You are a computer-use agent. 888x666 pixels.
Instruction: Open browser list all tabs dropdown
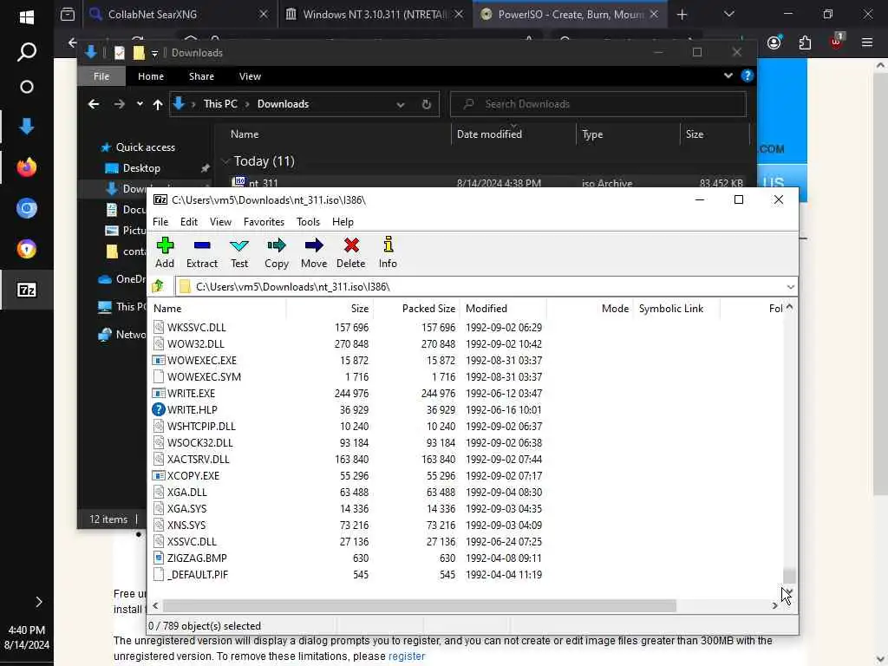[x=728, y=14]
